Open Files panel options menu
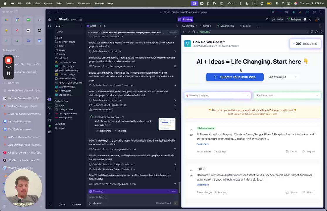Screen dimensions: 327x211 click(82, 26)
